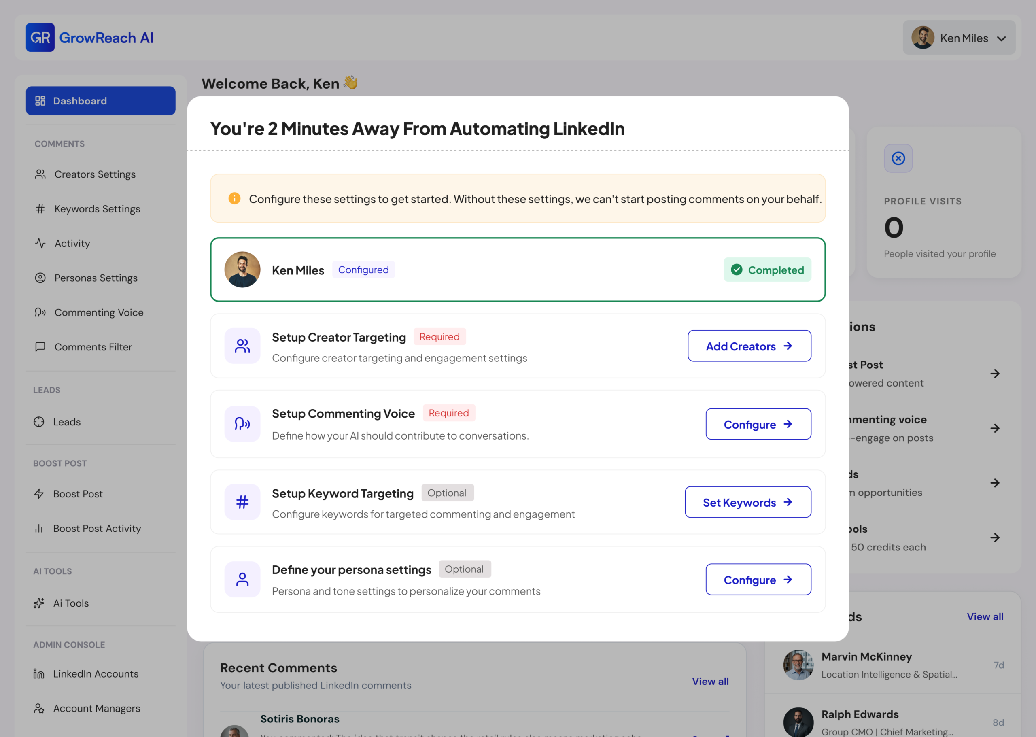Screen dimensions: 1036x737
Task: Open Marvin McKinney lead entry
Action: click(x=893, y=665)
